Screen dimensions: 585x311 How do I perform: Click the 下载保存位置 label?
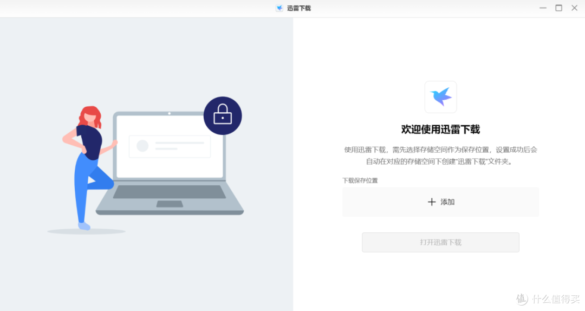[360, 180]
